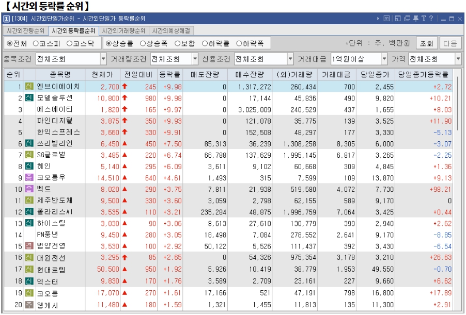Open help via the question mark icon
Image resolution: width=466 pixels, height=315 pixels.
431,19
